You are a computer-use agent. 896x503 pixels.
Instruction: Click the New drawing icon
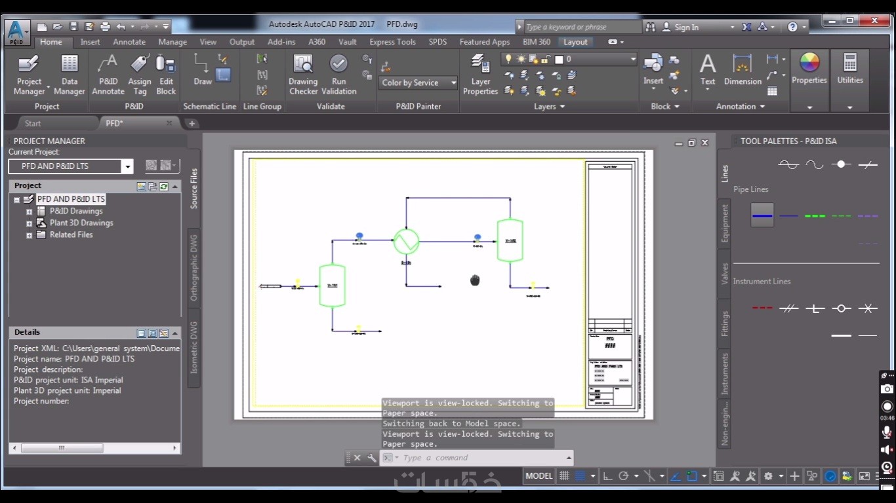(x=42, y=27)
